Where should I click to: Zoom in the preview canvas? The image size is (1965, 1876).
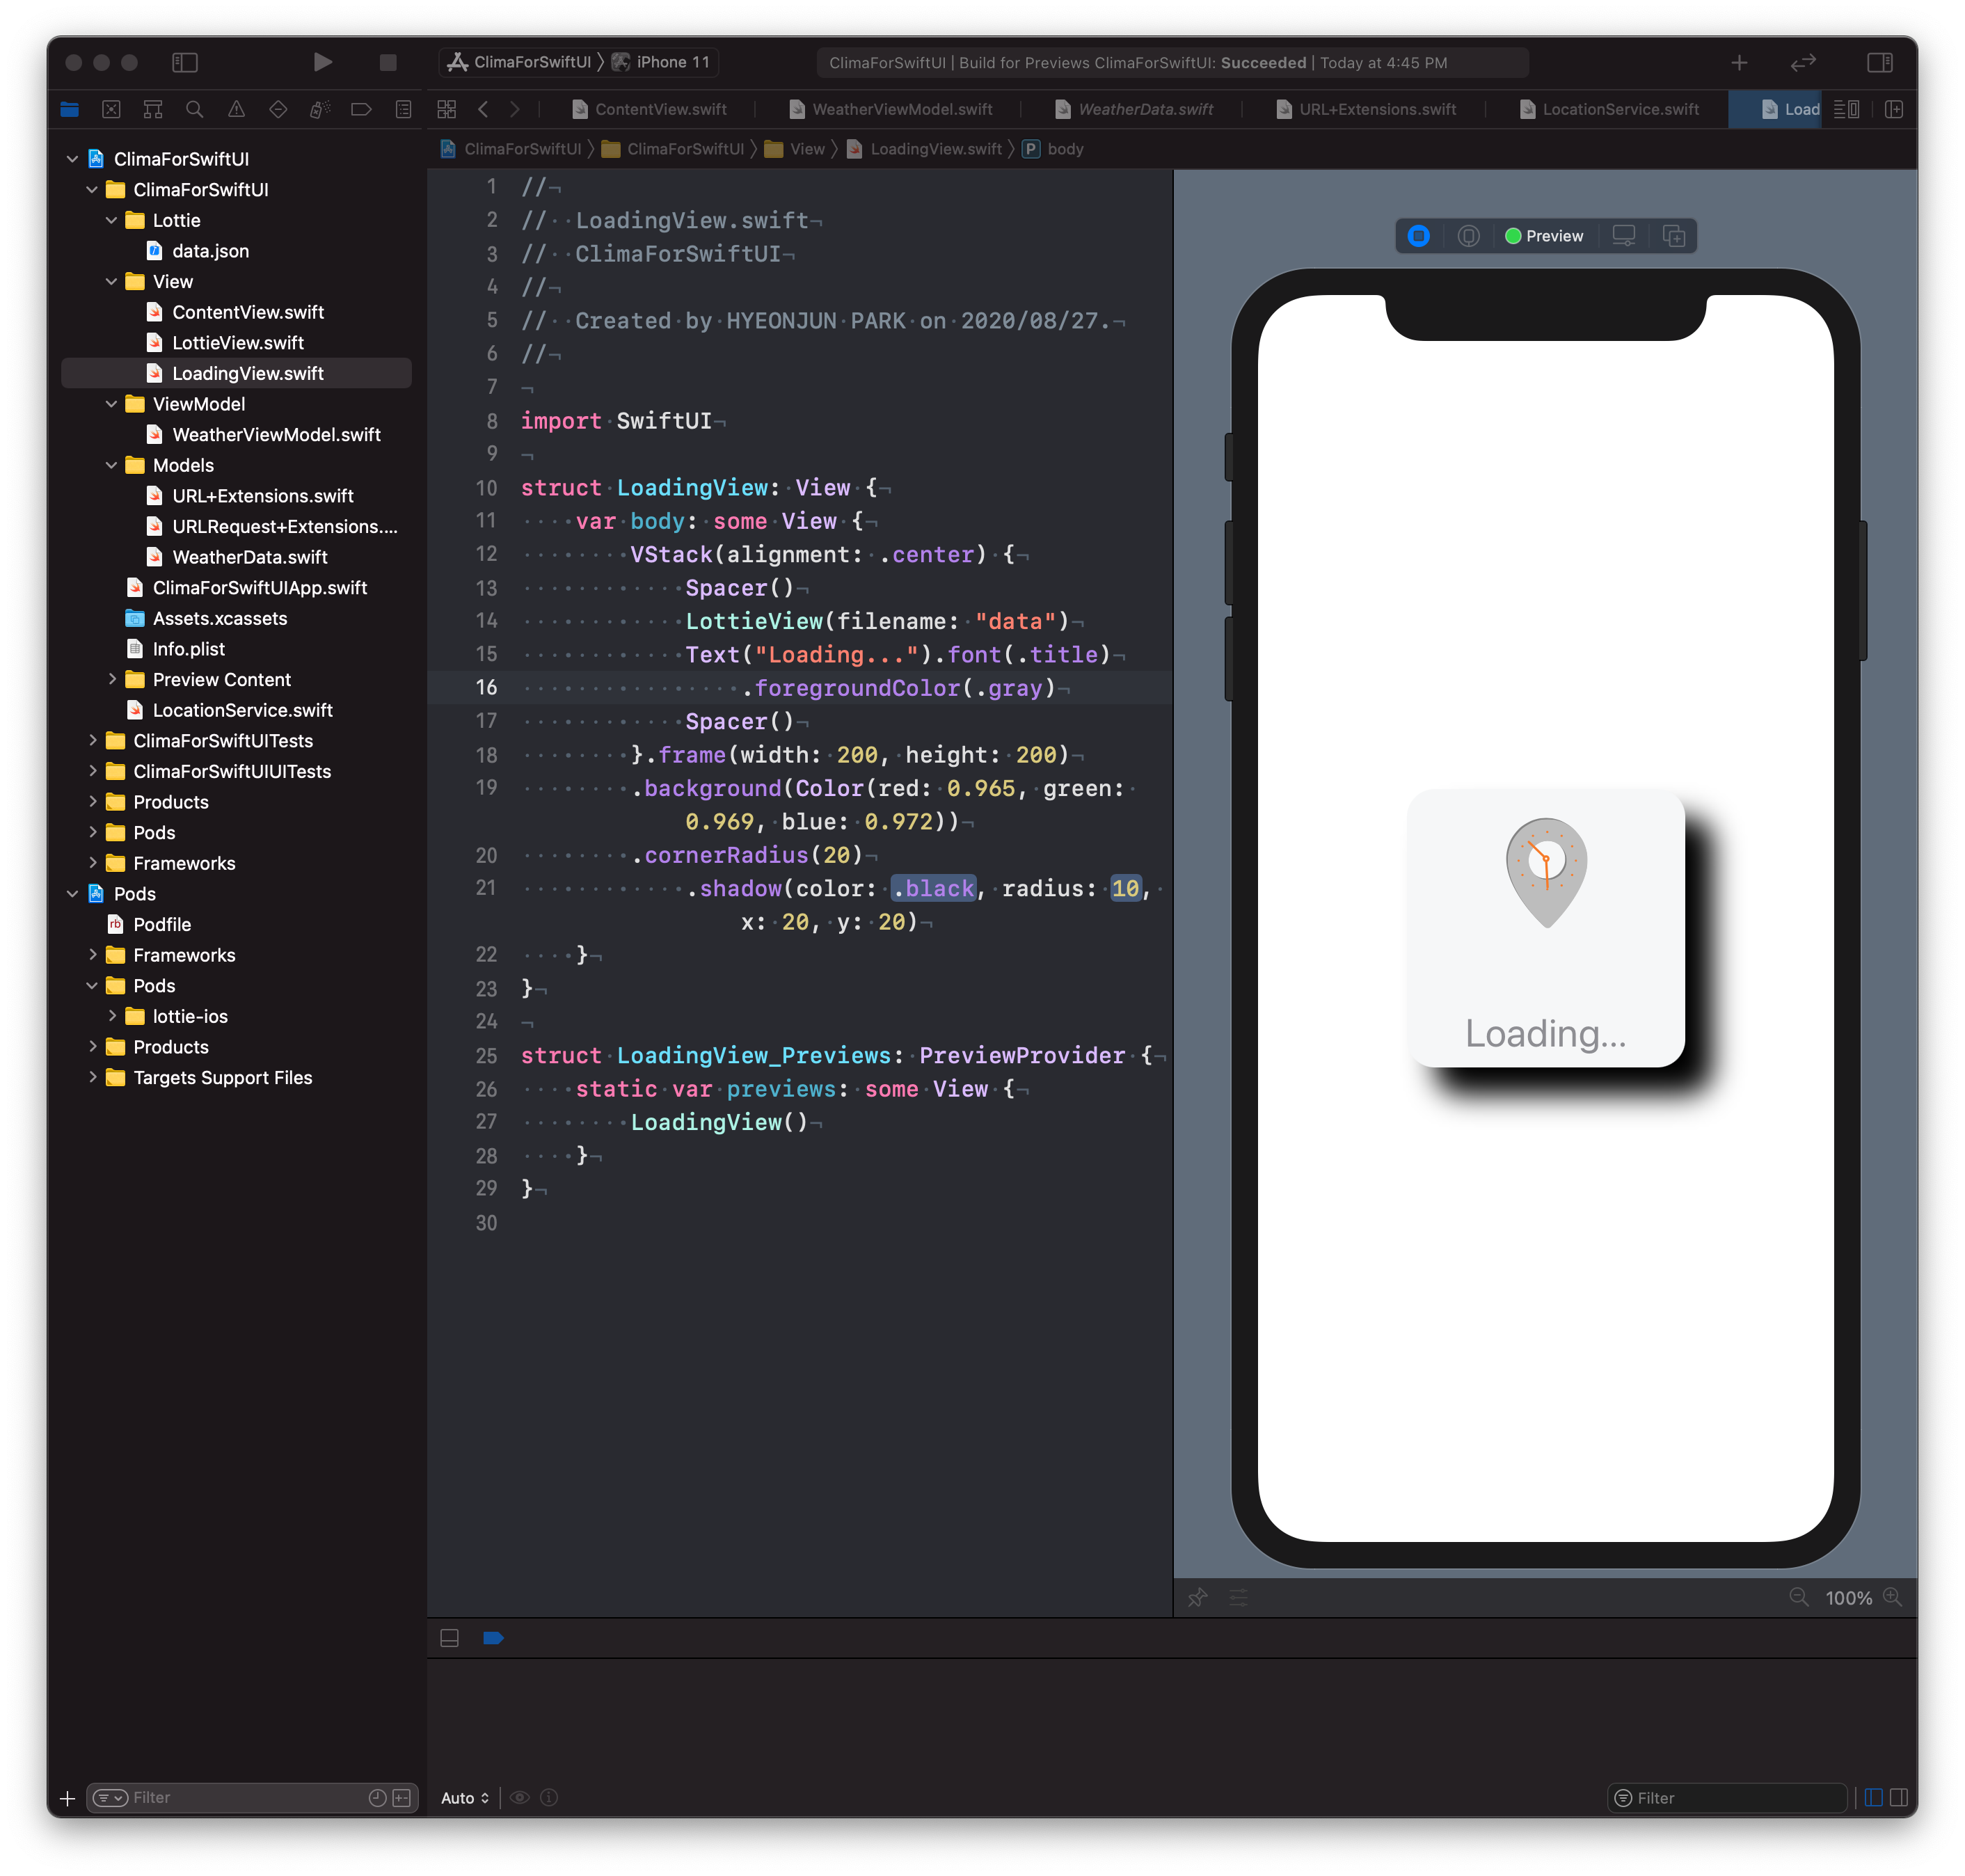pyautogui.click(x=1892, y=1597)
